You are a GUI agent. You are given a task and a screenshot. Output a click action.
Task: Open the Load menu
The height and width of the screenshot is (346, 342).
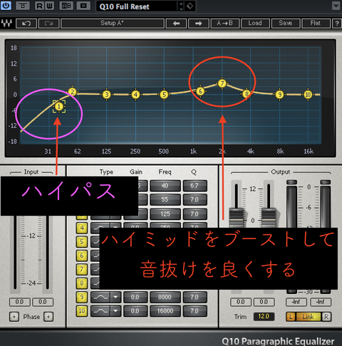(255, 23)
